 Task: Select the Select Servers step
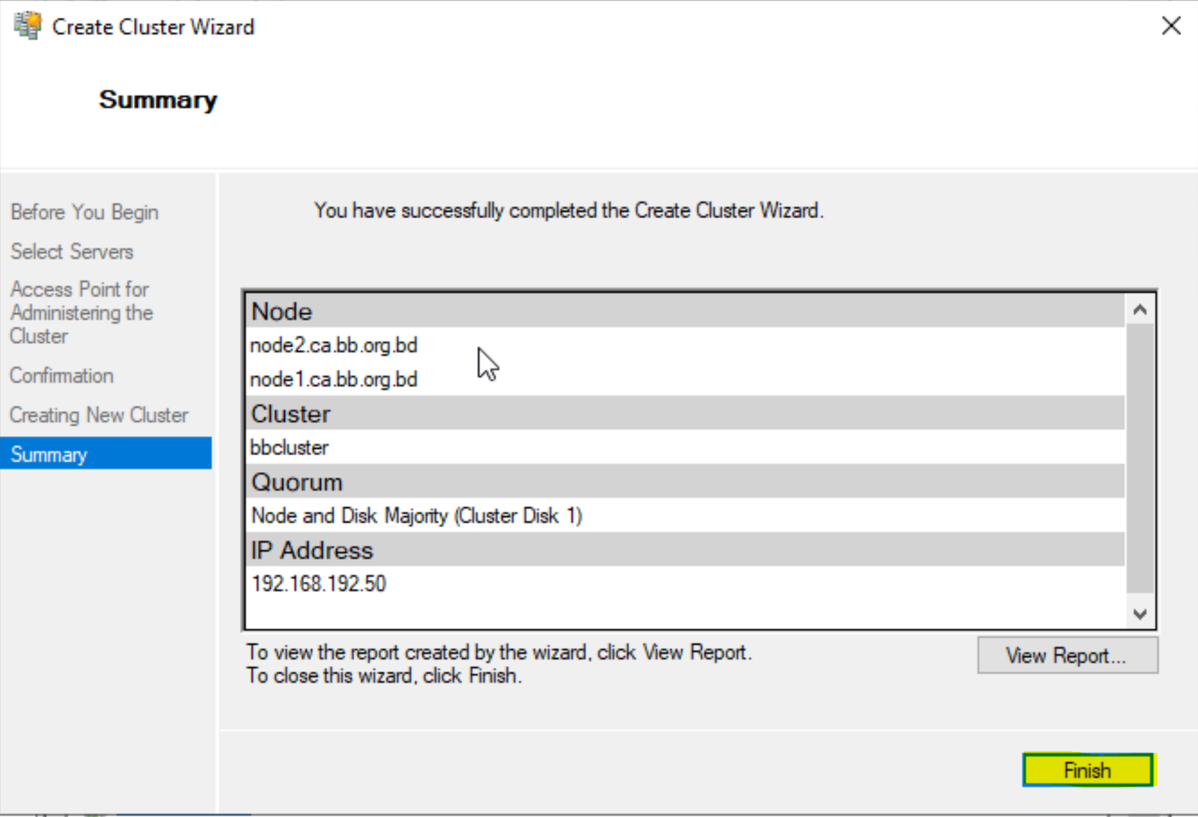tap(72, 251)
